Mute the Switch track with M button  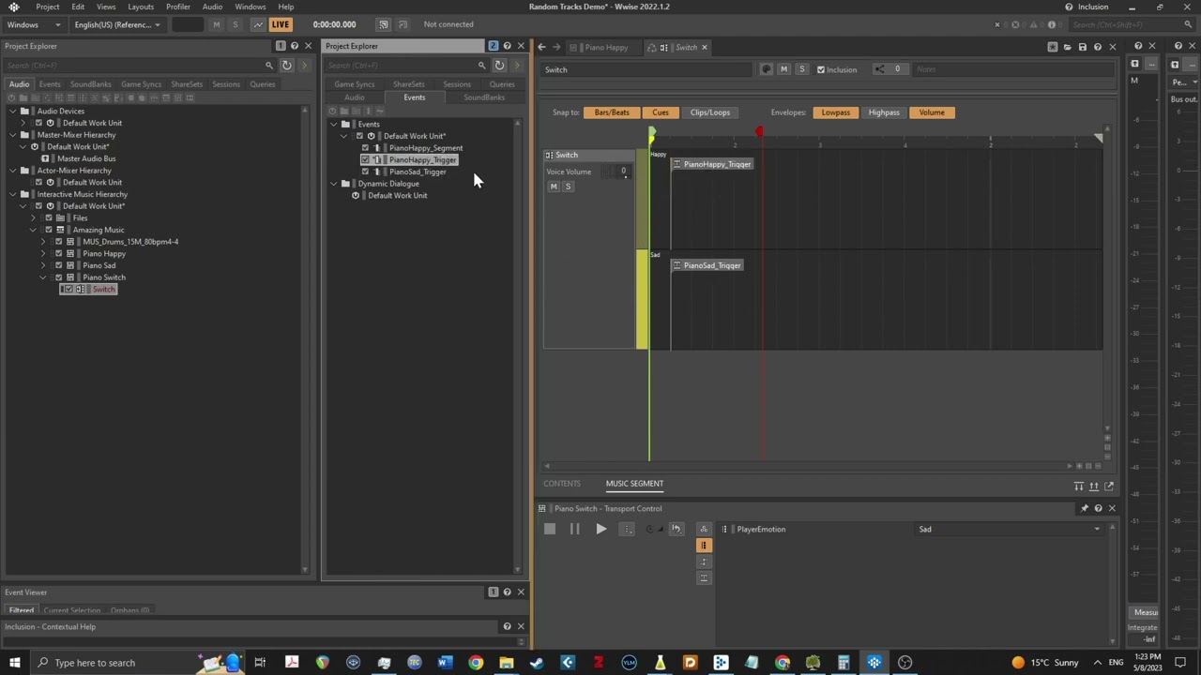click(x=554, y=187)
